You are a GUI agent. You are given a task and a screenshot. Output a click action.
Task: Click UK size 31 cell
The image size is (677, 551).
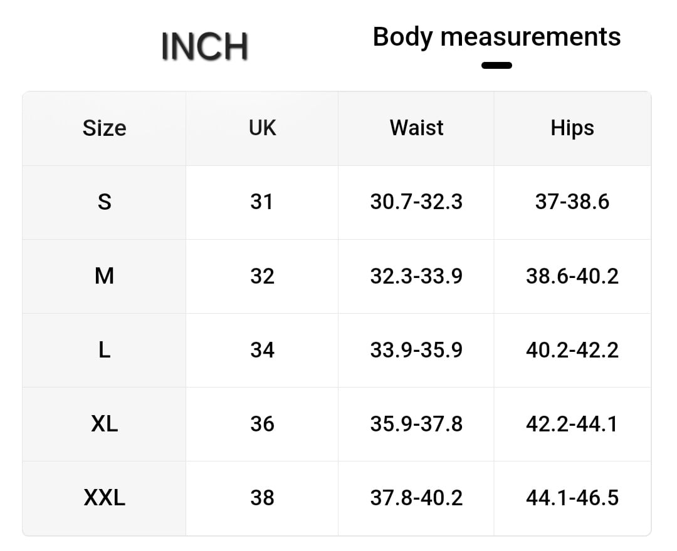coord(262,202)
